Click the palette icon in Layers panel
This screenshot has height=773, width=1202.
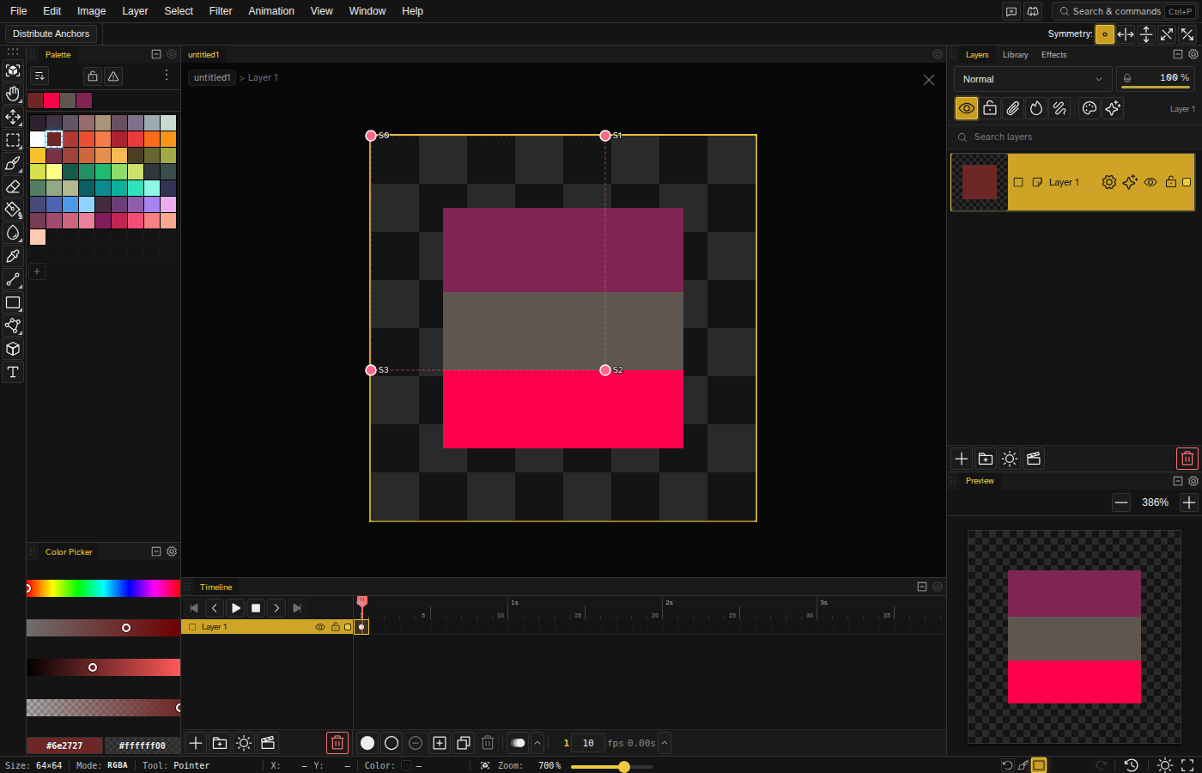point(1090,108)
